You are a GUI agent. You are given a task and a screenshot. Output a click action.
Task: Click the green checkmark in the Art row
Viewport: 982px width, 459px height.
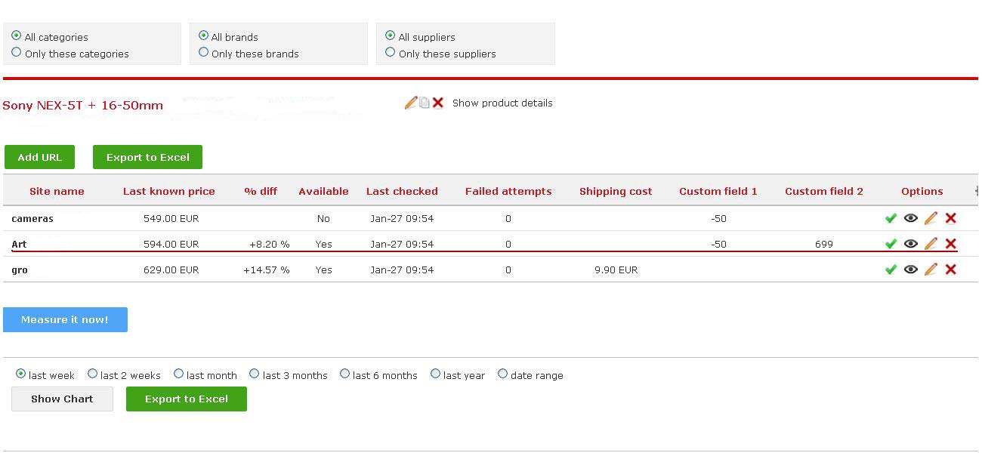click(x=891, y=244)
